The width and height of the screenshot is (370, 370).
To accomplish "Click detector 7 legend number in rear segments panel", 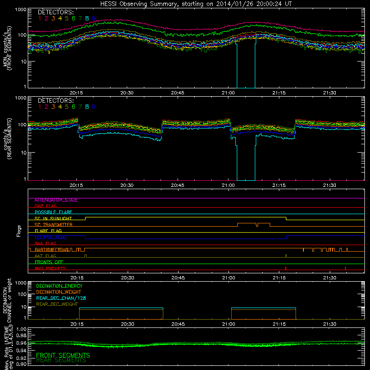I will [80, 107].
